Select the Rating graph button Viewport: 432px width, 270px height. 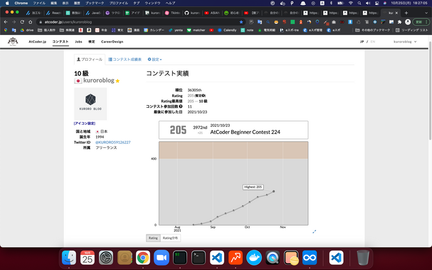pos(153,238)
